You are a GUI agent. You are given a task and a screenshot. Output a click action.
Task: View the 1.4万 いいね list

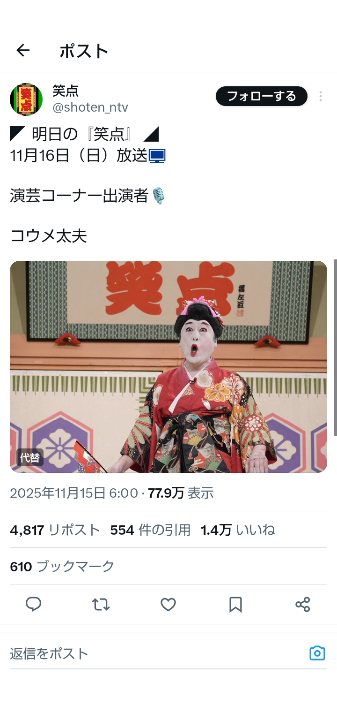(x=238, y=530)
